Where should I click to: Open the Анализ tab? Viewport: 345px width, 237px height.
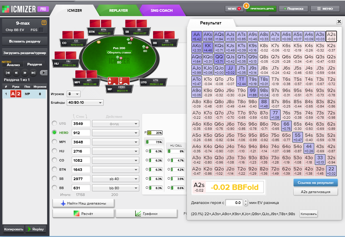point(13,65)
